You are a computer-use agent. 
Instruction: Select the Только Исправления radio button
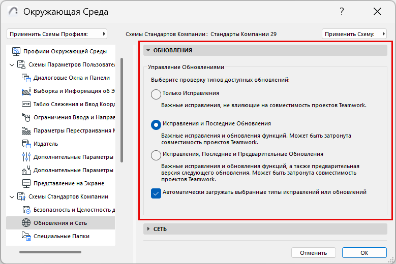[x=156, y=94]
